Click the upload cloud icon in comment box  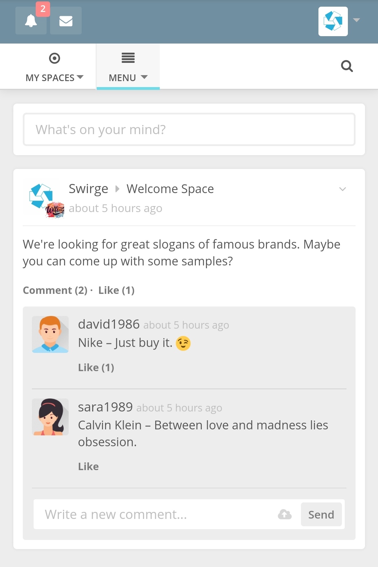285,514
